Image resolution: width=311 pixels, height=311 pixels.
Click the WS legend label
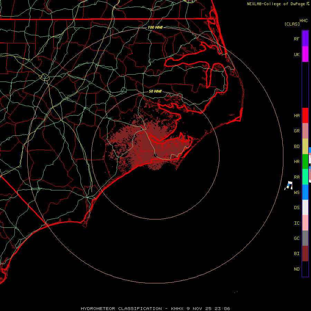click(x=296, y=192)
